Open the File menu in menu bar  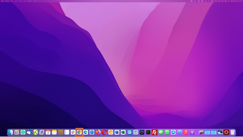[12, 1]
